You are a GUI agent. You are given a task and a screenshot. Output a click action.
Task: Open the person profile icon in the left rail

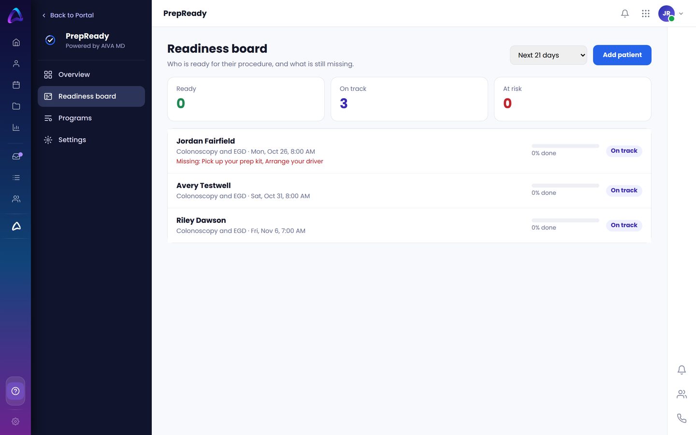[x=16, y=64]
